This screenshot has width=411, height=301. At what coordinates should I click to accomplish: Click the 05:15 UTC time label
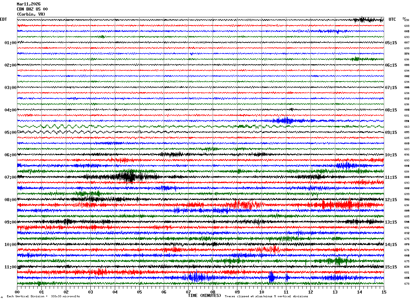pyautogui.click(x=391, y=43)
